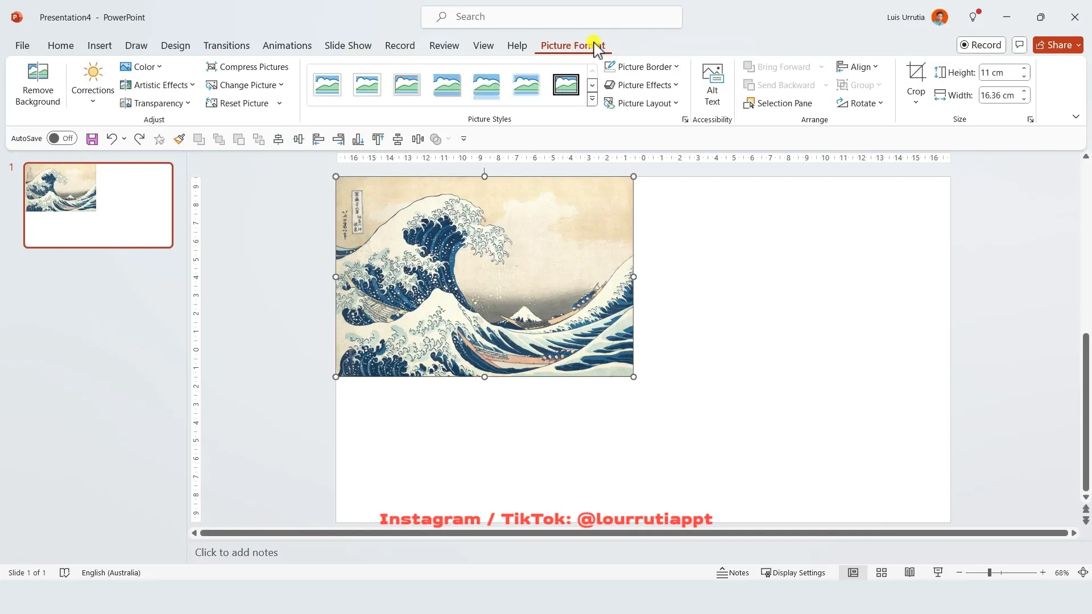The image size is (1092, 614).
Task: Click the picture Width input field
Action: 999,96
